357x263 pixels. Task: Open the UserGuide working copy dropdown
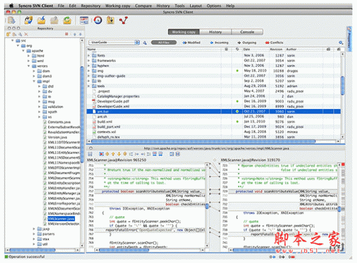[x=114, y=42]
